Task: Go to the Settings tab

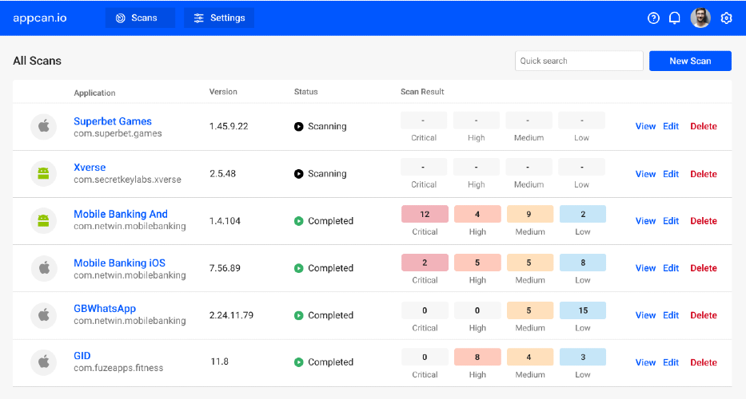Action: (x=219, y=18)
